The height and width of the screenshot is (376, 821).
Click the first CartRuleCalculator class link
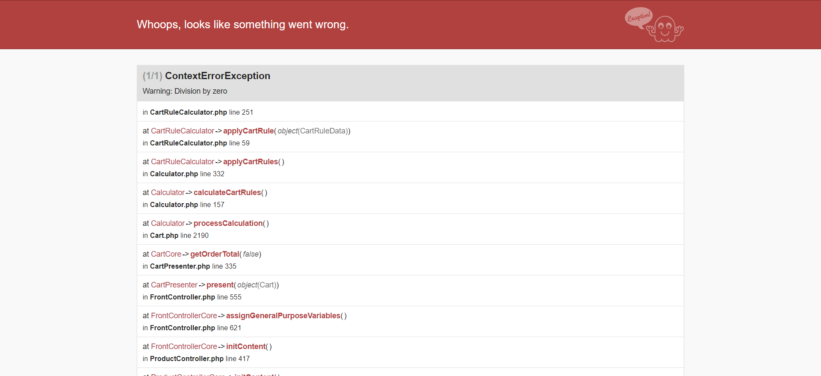[182, 131]
